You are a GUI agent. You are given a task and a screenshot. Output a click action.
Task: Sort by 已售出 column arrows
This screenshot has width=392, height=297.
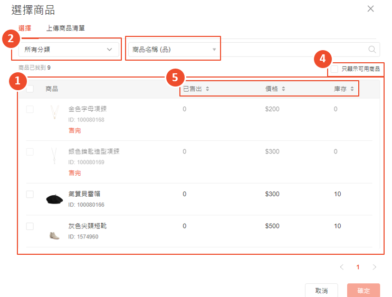(207, 89)
